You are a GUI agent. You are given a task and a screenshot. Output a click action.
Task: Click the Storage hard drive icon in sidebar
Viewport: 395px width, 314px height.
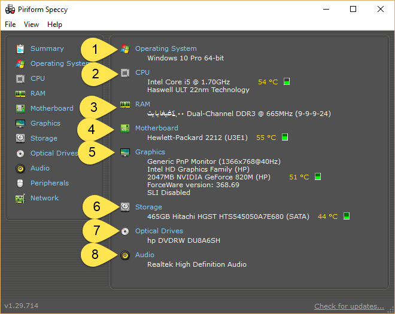[x=20, y=138]
